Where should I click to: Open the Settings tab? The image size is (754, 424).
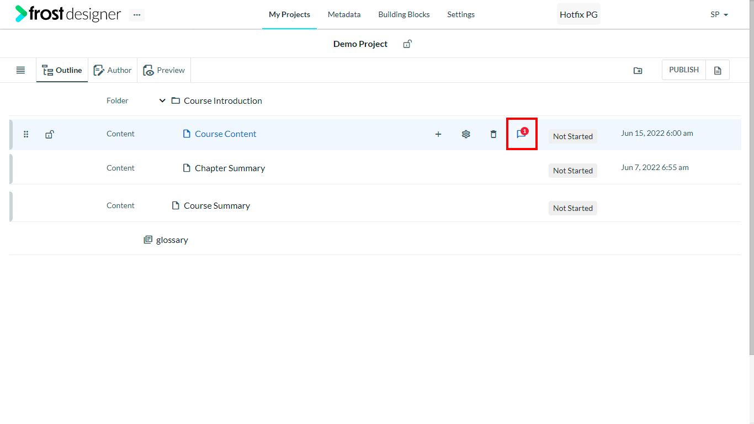(x=461, y=14)
